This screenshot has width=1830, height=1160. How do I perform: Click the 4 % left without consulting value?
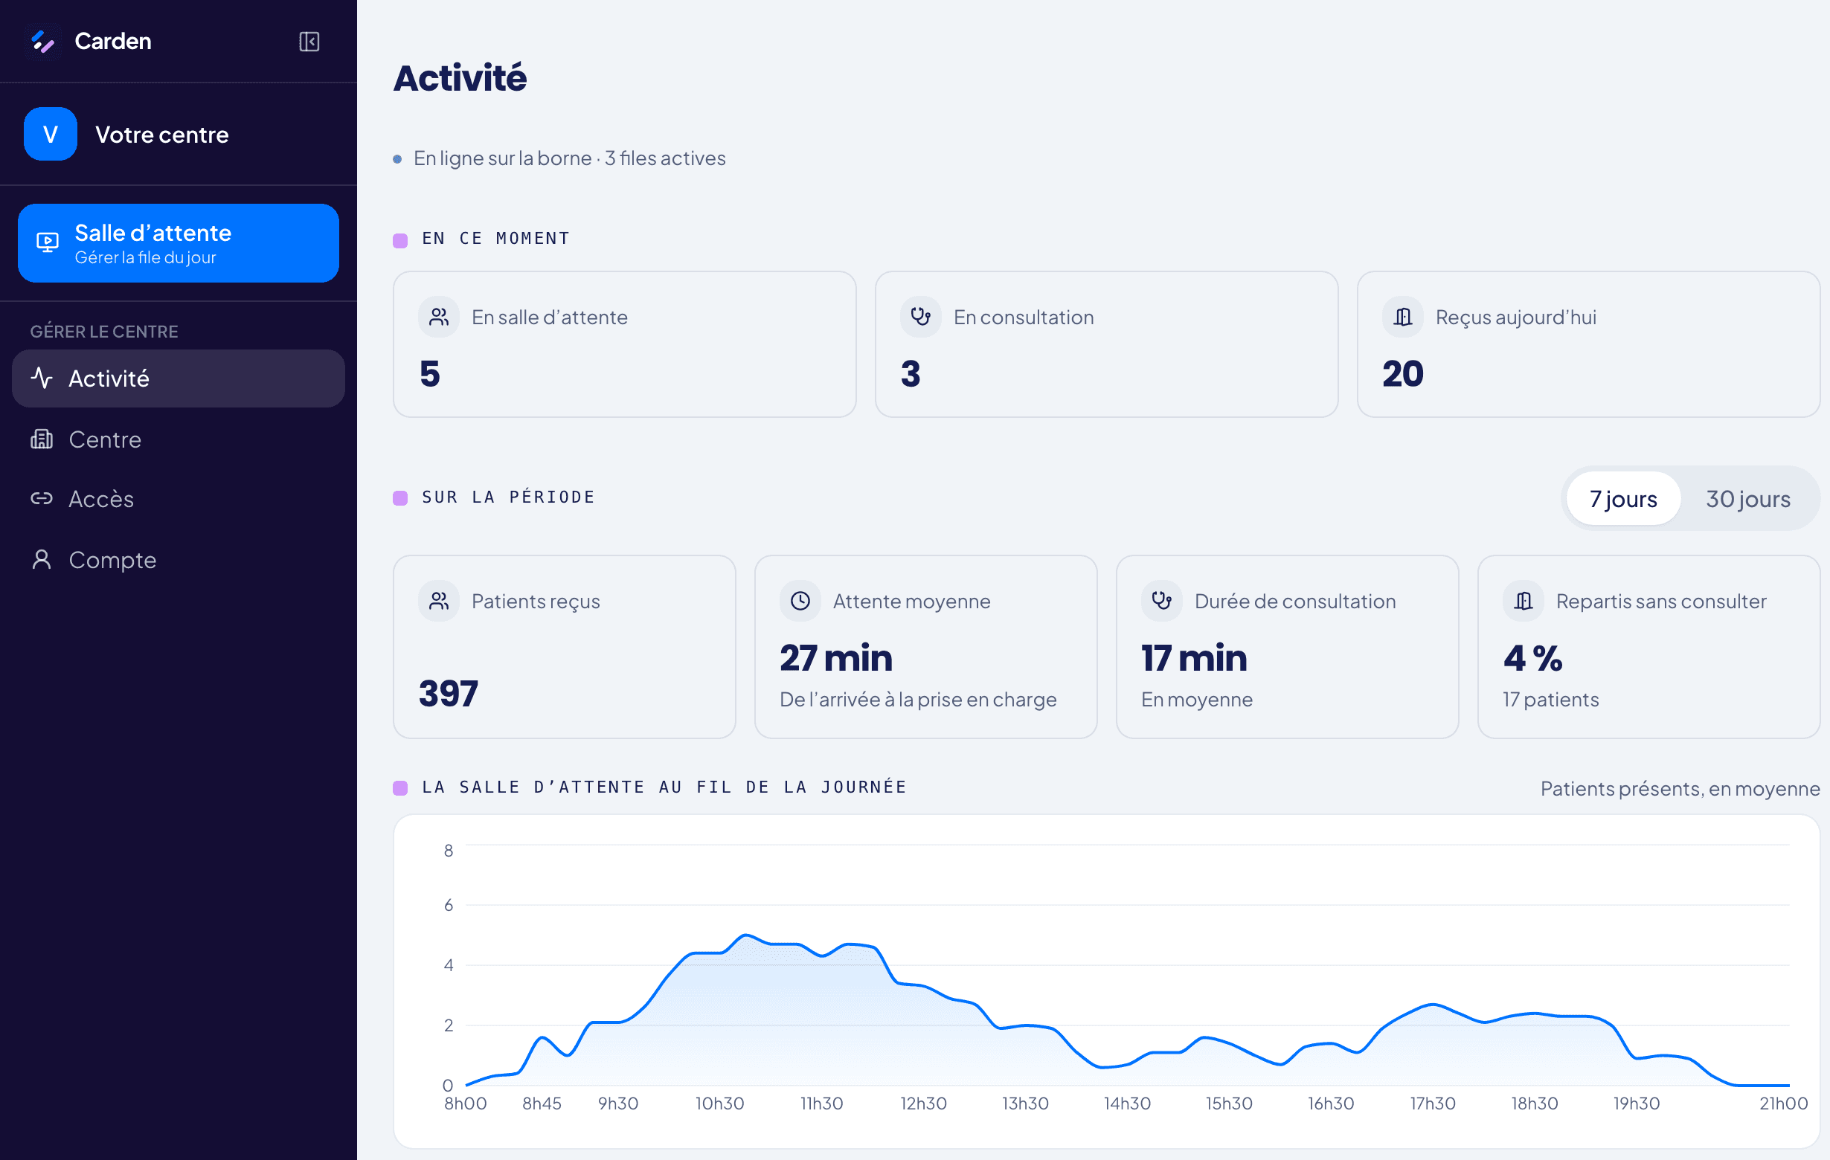tap(1533, 658)
